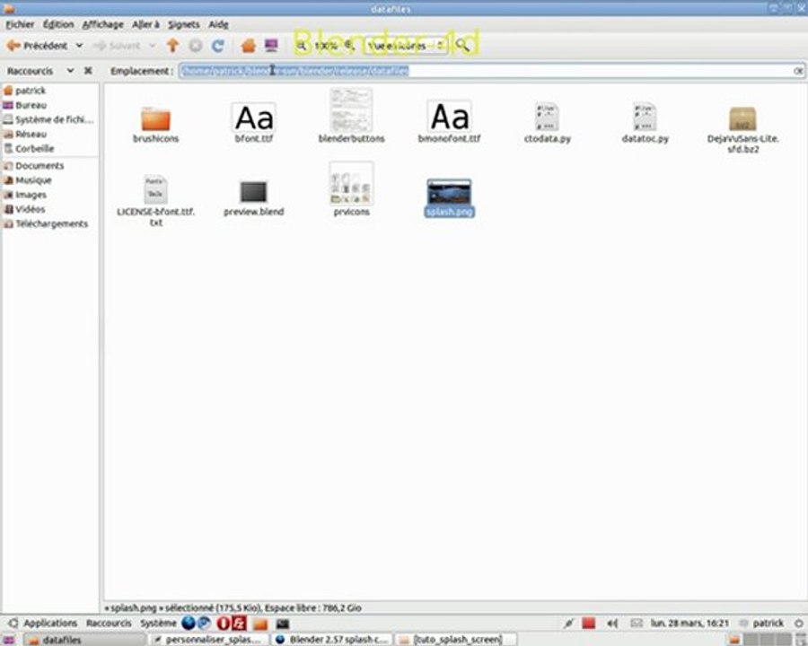Screen dimensions: 808x646
Task: Click the red recording indicator in the panel
Action: coord(588,624)
